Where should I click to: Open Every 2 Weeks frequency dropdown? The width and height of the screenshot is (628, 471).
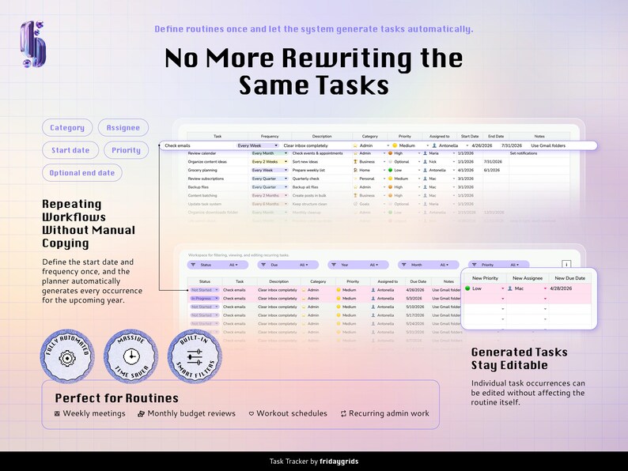286,162
